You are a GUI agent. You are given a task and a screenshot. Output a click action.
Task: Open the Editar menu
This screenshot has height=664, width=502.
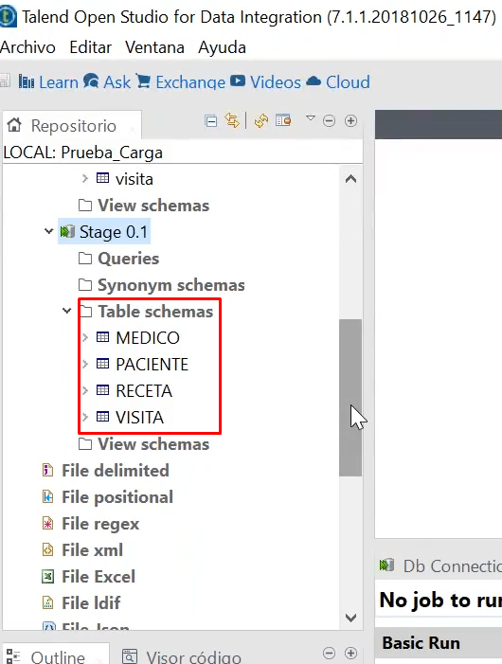tap(91, 47)
